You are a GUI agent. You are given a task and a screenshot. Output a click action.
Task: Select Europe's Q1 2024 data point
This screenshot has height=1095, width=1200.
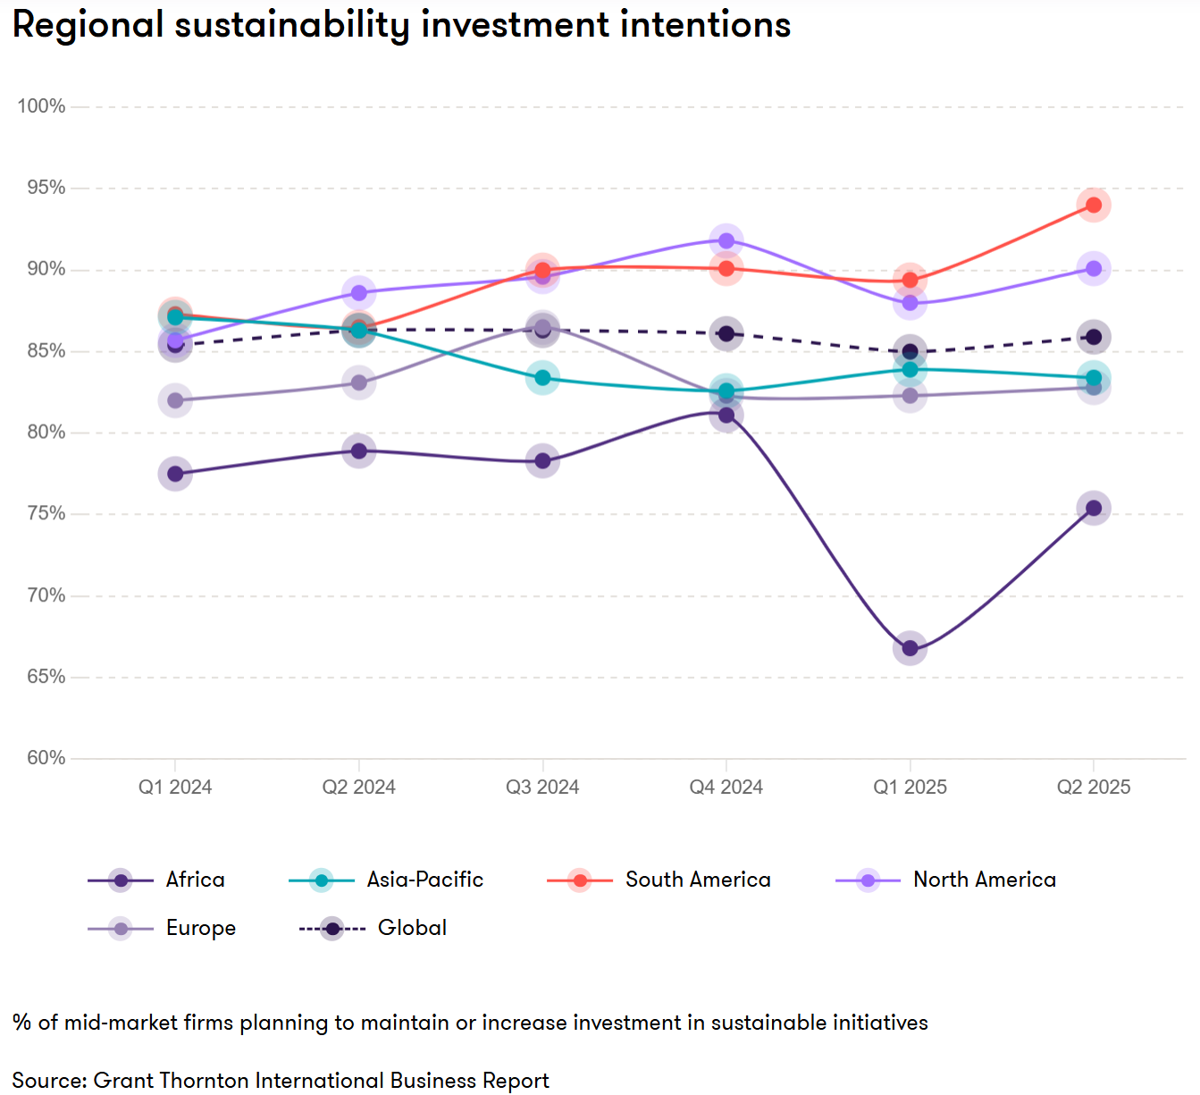tap(175, 400)
